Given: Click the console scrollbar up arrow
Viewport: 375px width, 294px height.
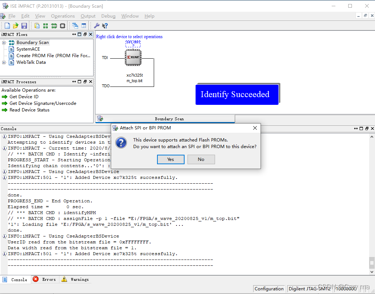Looking at the screenshot, I should [x=372, y=137].
